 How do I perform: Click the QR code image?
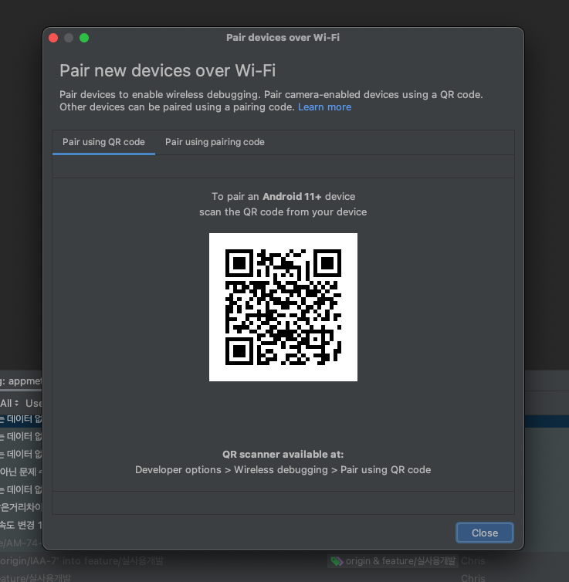click(x=283, y=307)
